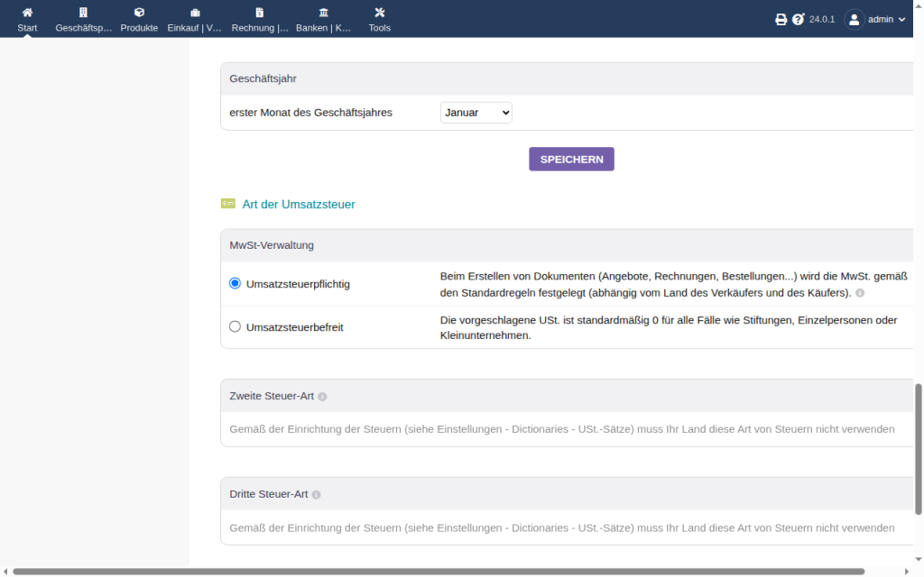924x577 pixels.
Task: Expand the admin user dropdown arrow
Action: pos(901,20)
